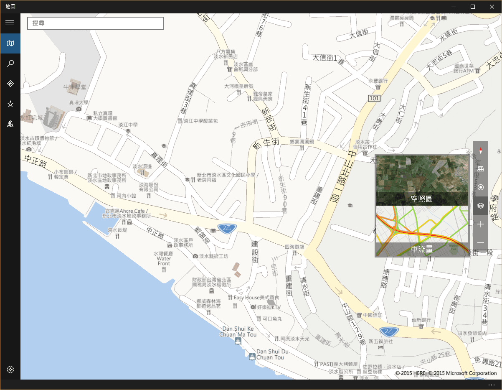Select the Map view in sidebar
This screenshot has height=390, width=502.
(10, 43)
